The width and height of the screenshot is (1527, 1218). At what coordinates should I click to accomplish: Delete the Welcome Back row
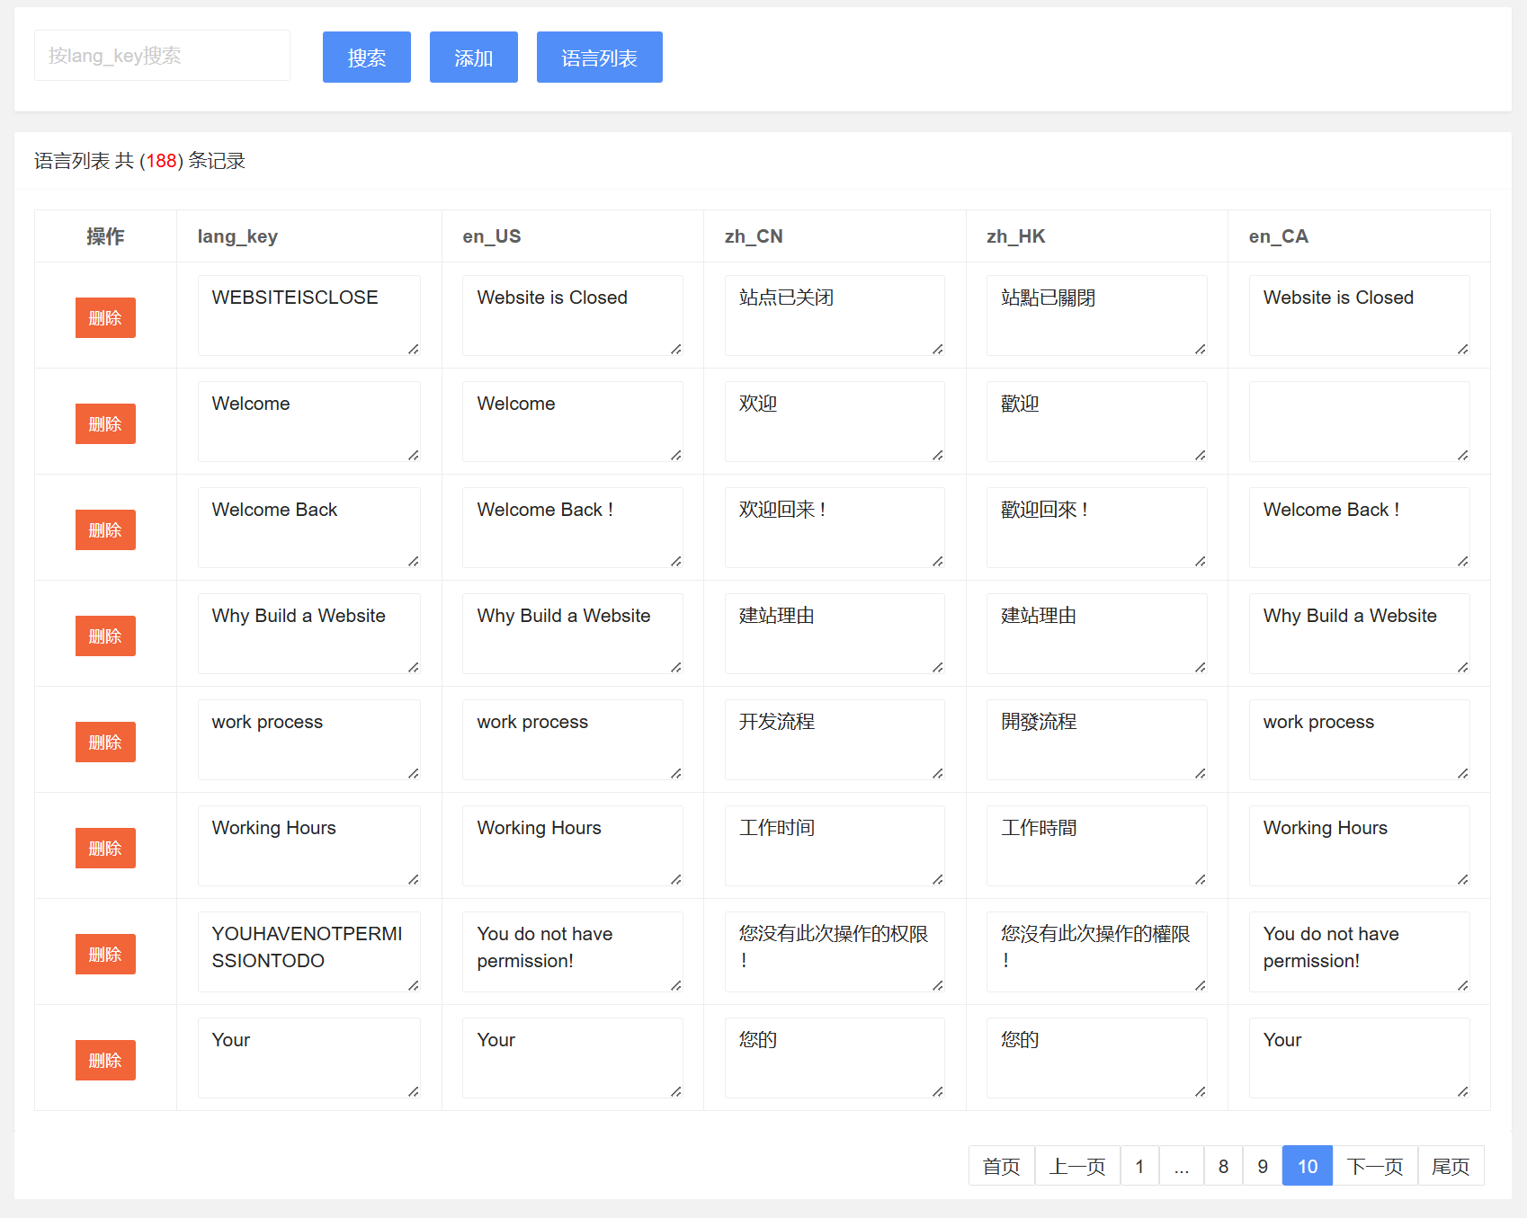click(105, 530)
